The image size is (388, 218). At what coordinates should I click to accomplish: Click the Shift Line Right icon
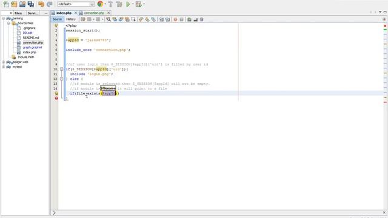167,19
